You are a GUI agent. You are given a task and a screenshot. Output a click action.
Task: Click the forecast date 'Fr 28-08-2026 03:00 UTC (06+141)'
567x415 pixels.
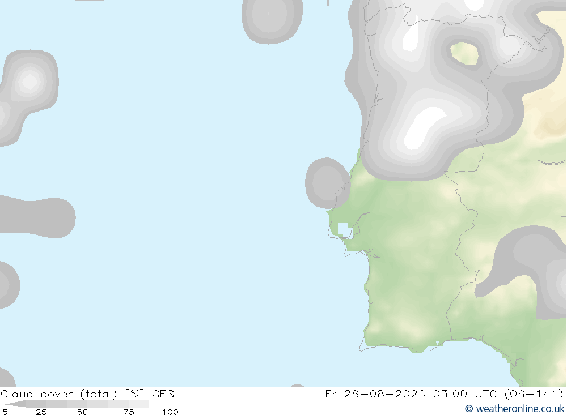point(445,393)
